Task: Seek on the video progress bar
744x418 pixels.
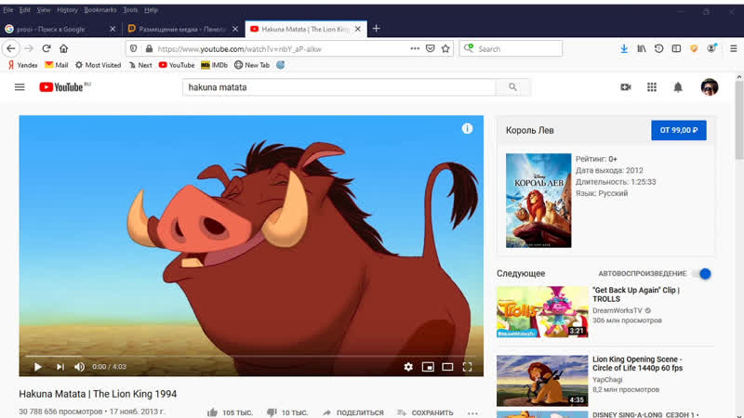Action: pyautogui.click(x=251, y=356)
